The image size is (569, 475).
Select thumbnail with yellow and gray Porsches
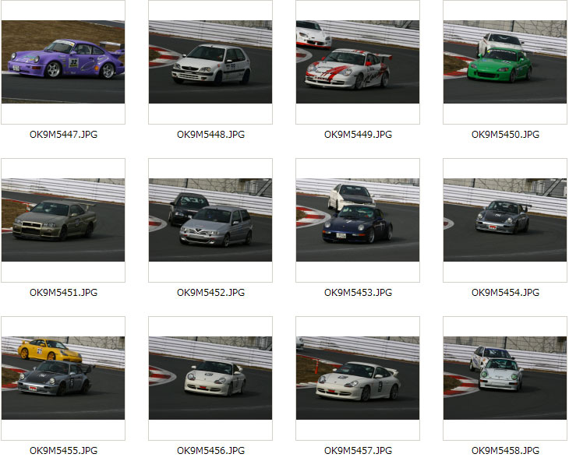63,378
